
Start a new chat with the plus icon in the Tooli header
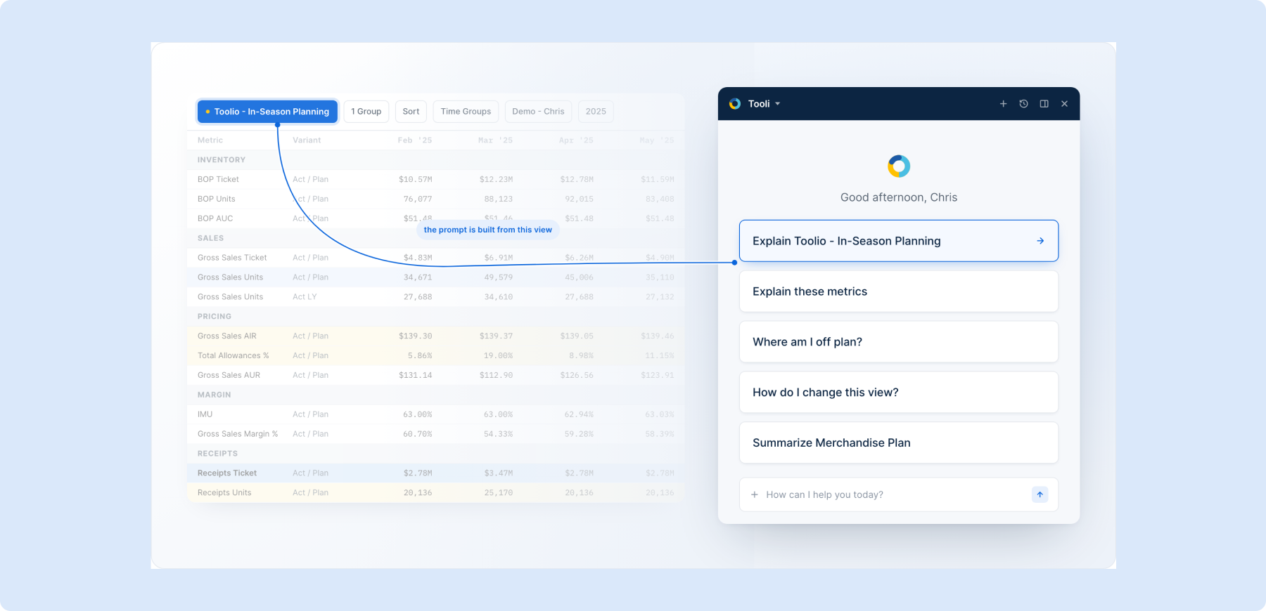coord(1004,104)
